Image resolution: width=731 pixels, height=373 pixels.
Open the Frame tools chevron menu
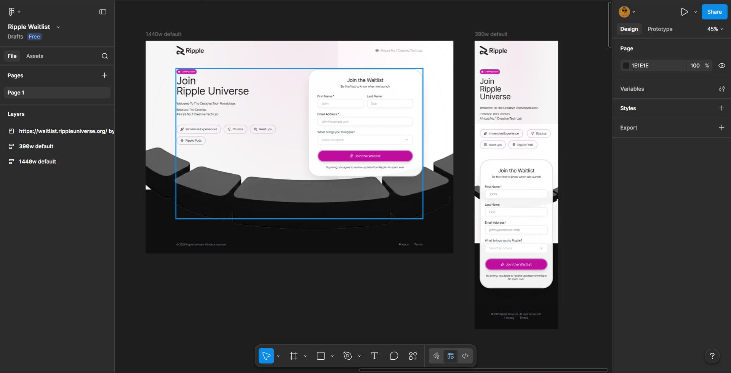(305, 356)
